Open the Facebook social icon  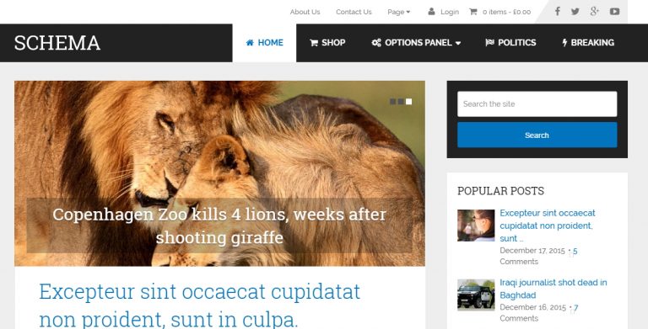point(557,11)
